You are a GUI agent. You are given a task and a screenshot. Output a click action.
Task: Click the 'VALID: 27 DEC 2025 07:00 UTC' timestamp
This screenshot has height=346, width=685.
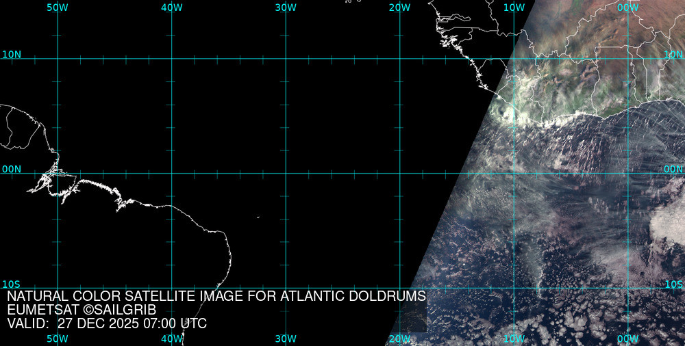tap(107, 323)
